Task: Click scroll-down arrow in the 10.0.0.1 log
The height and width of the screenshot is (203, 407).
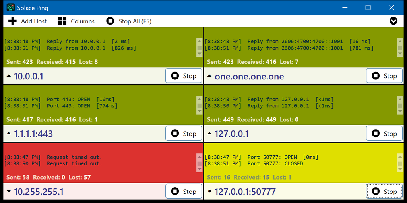Action: [x=200, y=54]
